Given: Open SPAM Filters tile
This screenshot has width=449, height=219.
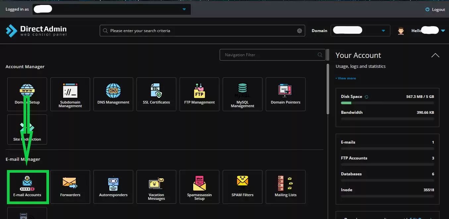Looking at the screenshot, I should (243, 187).
